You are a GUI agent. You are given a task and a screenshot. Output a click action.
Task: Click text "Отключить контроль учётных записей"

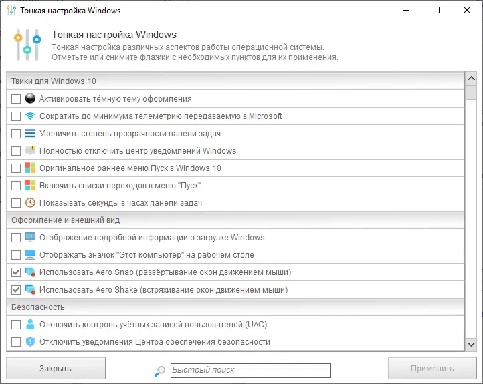(141, 324)
